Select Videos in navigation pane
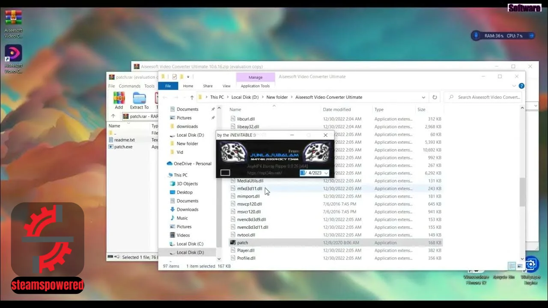Image resolution: width=548 pixels, height=308 pixels. click(183, 235)
